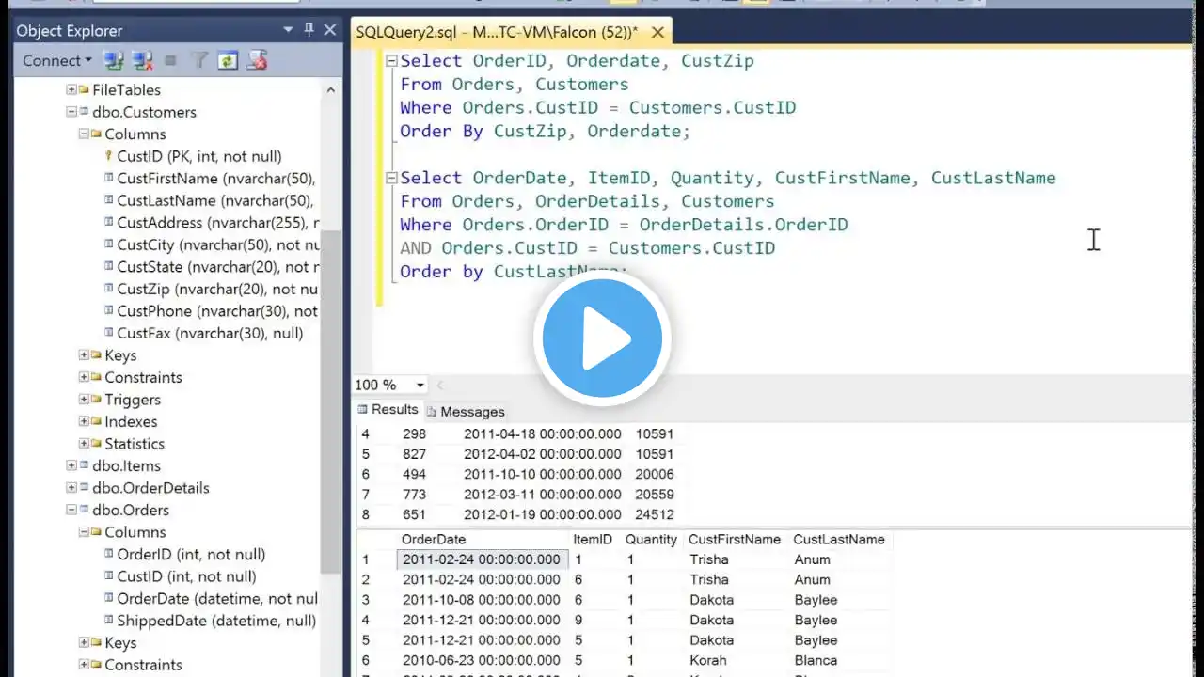Select the CustLastName column in the tree
This screenshot has width=1204, height=677.
click(x=215, y=200)
